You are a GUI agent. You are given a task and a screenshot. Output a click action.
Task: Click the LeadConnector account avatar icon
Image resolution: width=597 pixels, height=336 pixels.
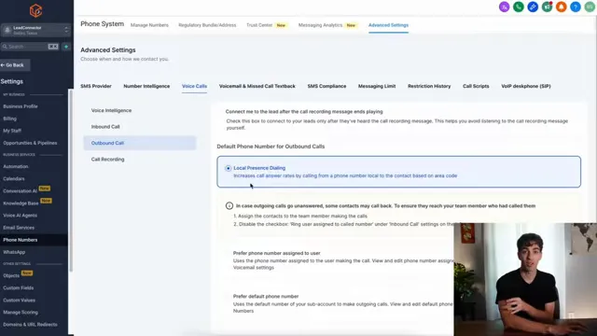click(7, 30)
